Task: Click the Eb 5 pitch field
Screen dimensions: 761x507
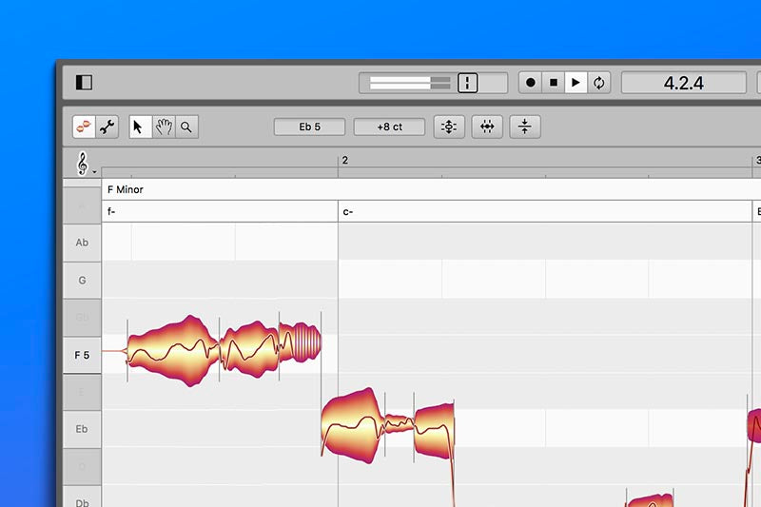Action: click(310, 127)
